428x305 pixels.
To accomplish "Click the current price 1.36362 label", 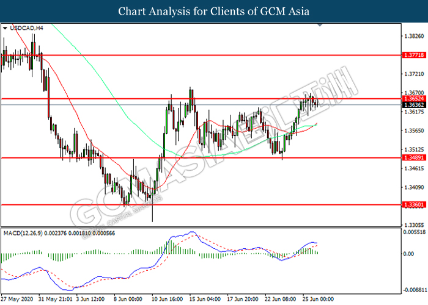I will 414,105.
